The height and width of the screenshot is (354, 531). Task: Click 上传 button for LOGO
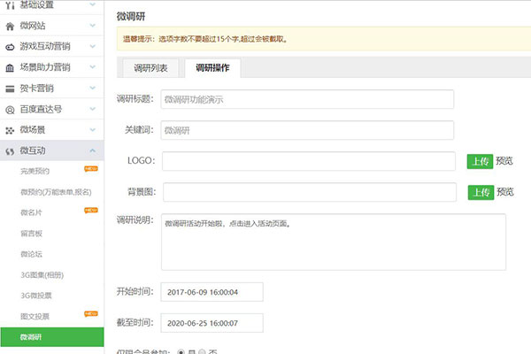pyautogui.click(x=480, y=162)
